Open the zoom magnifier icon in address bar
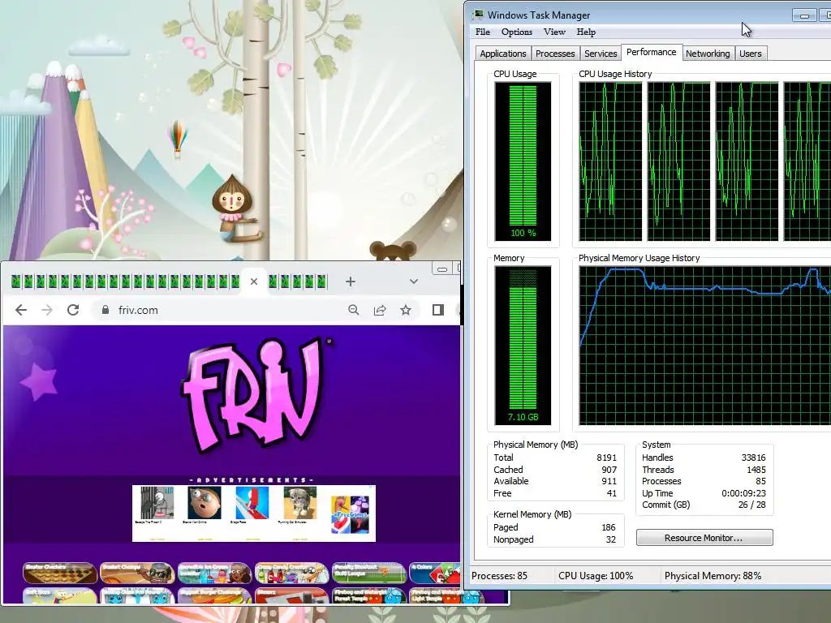This screenshot has height=623, width=831. (x=354, y=310)
